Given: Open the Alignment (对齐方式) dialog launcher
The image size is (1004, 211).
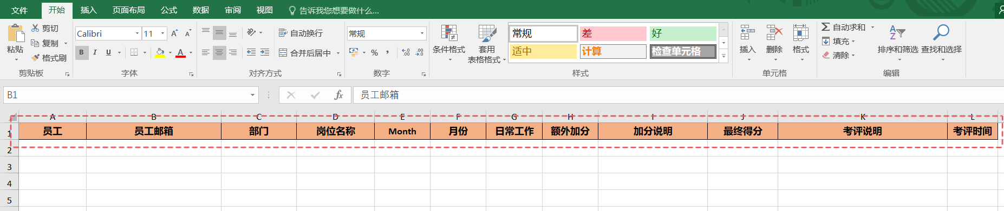Looking at the screenshot, I should tap(339, 74).
